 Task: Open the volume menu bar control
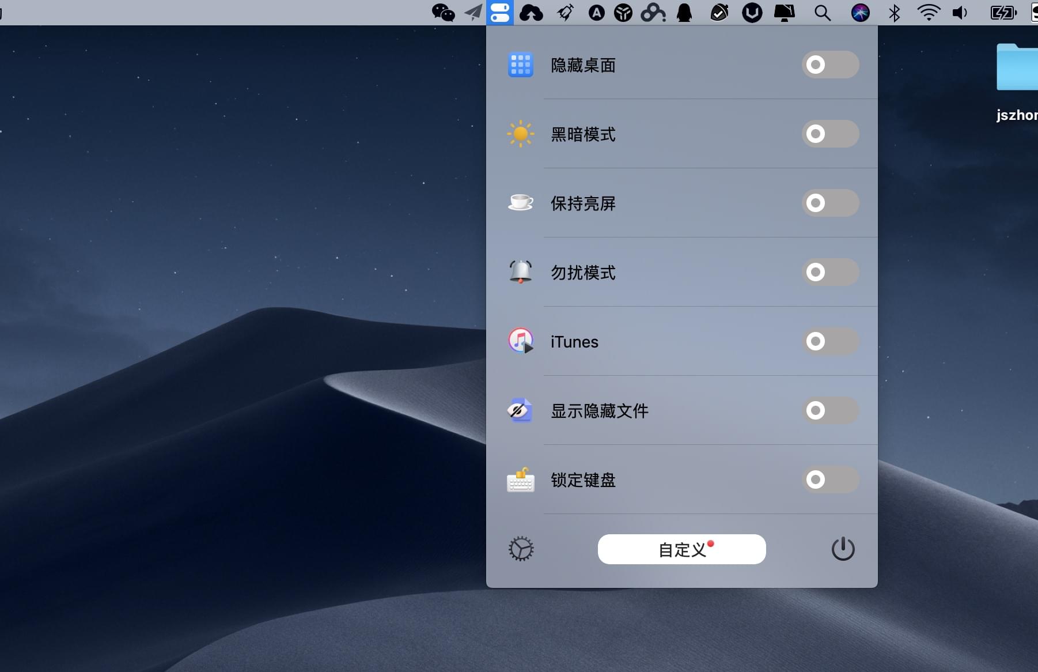point(960,13)
